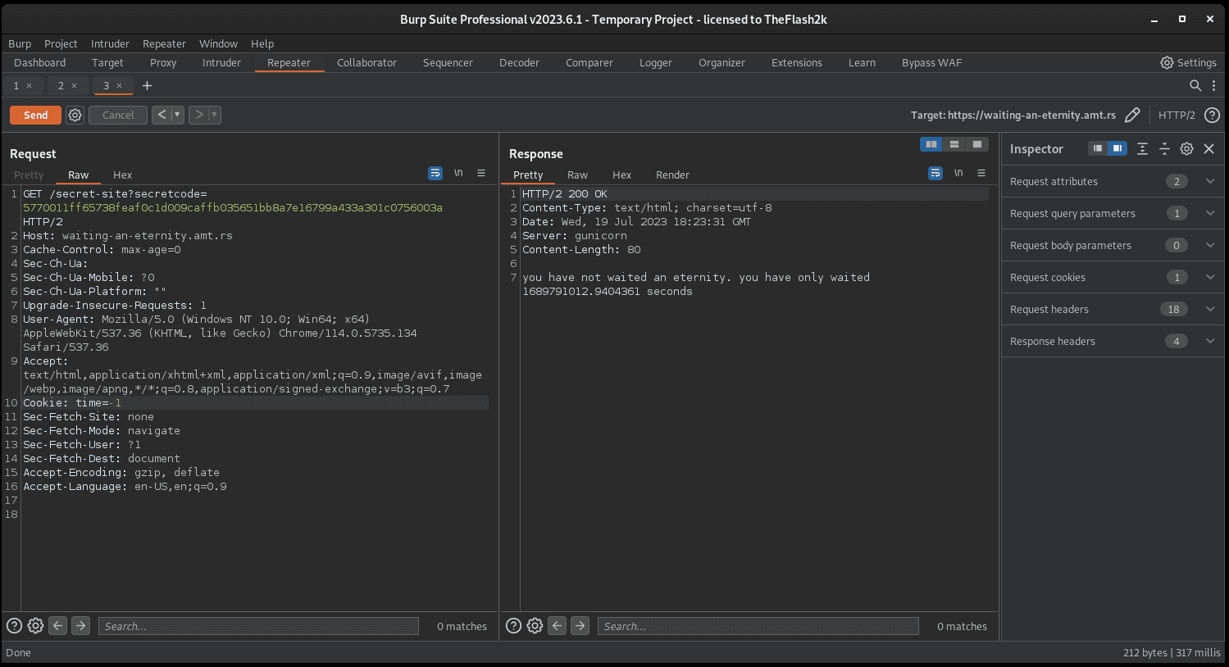Click the search icon in Repeater tab bar

[1195, 85]
